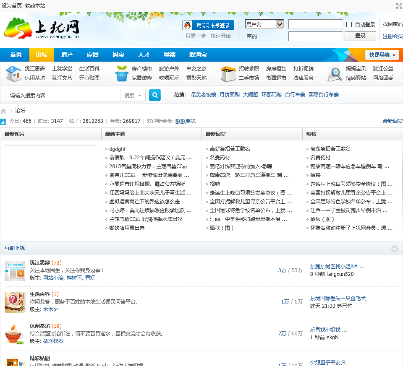Screen dimensions: 403x366
Task: Open the 网络团委 category link
Action: (383, 78)
